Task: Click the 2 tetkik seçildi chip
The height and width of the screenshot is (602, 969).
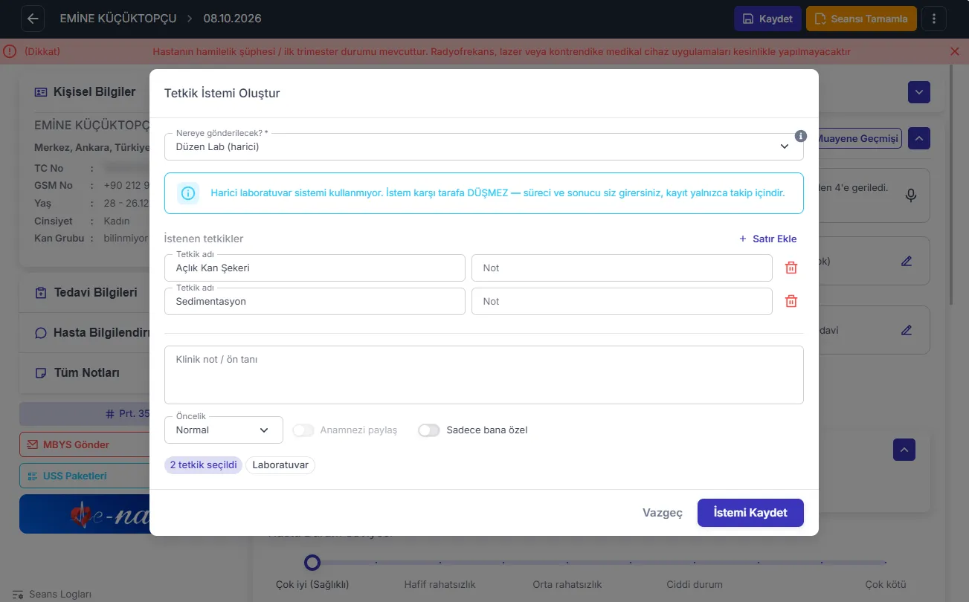Action: [203, 465]
